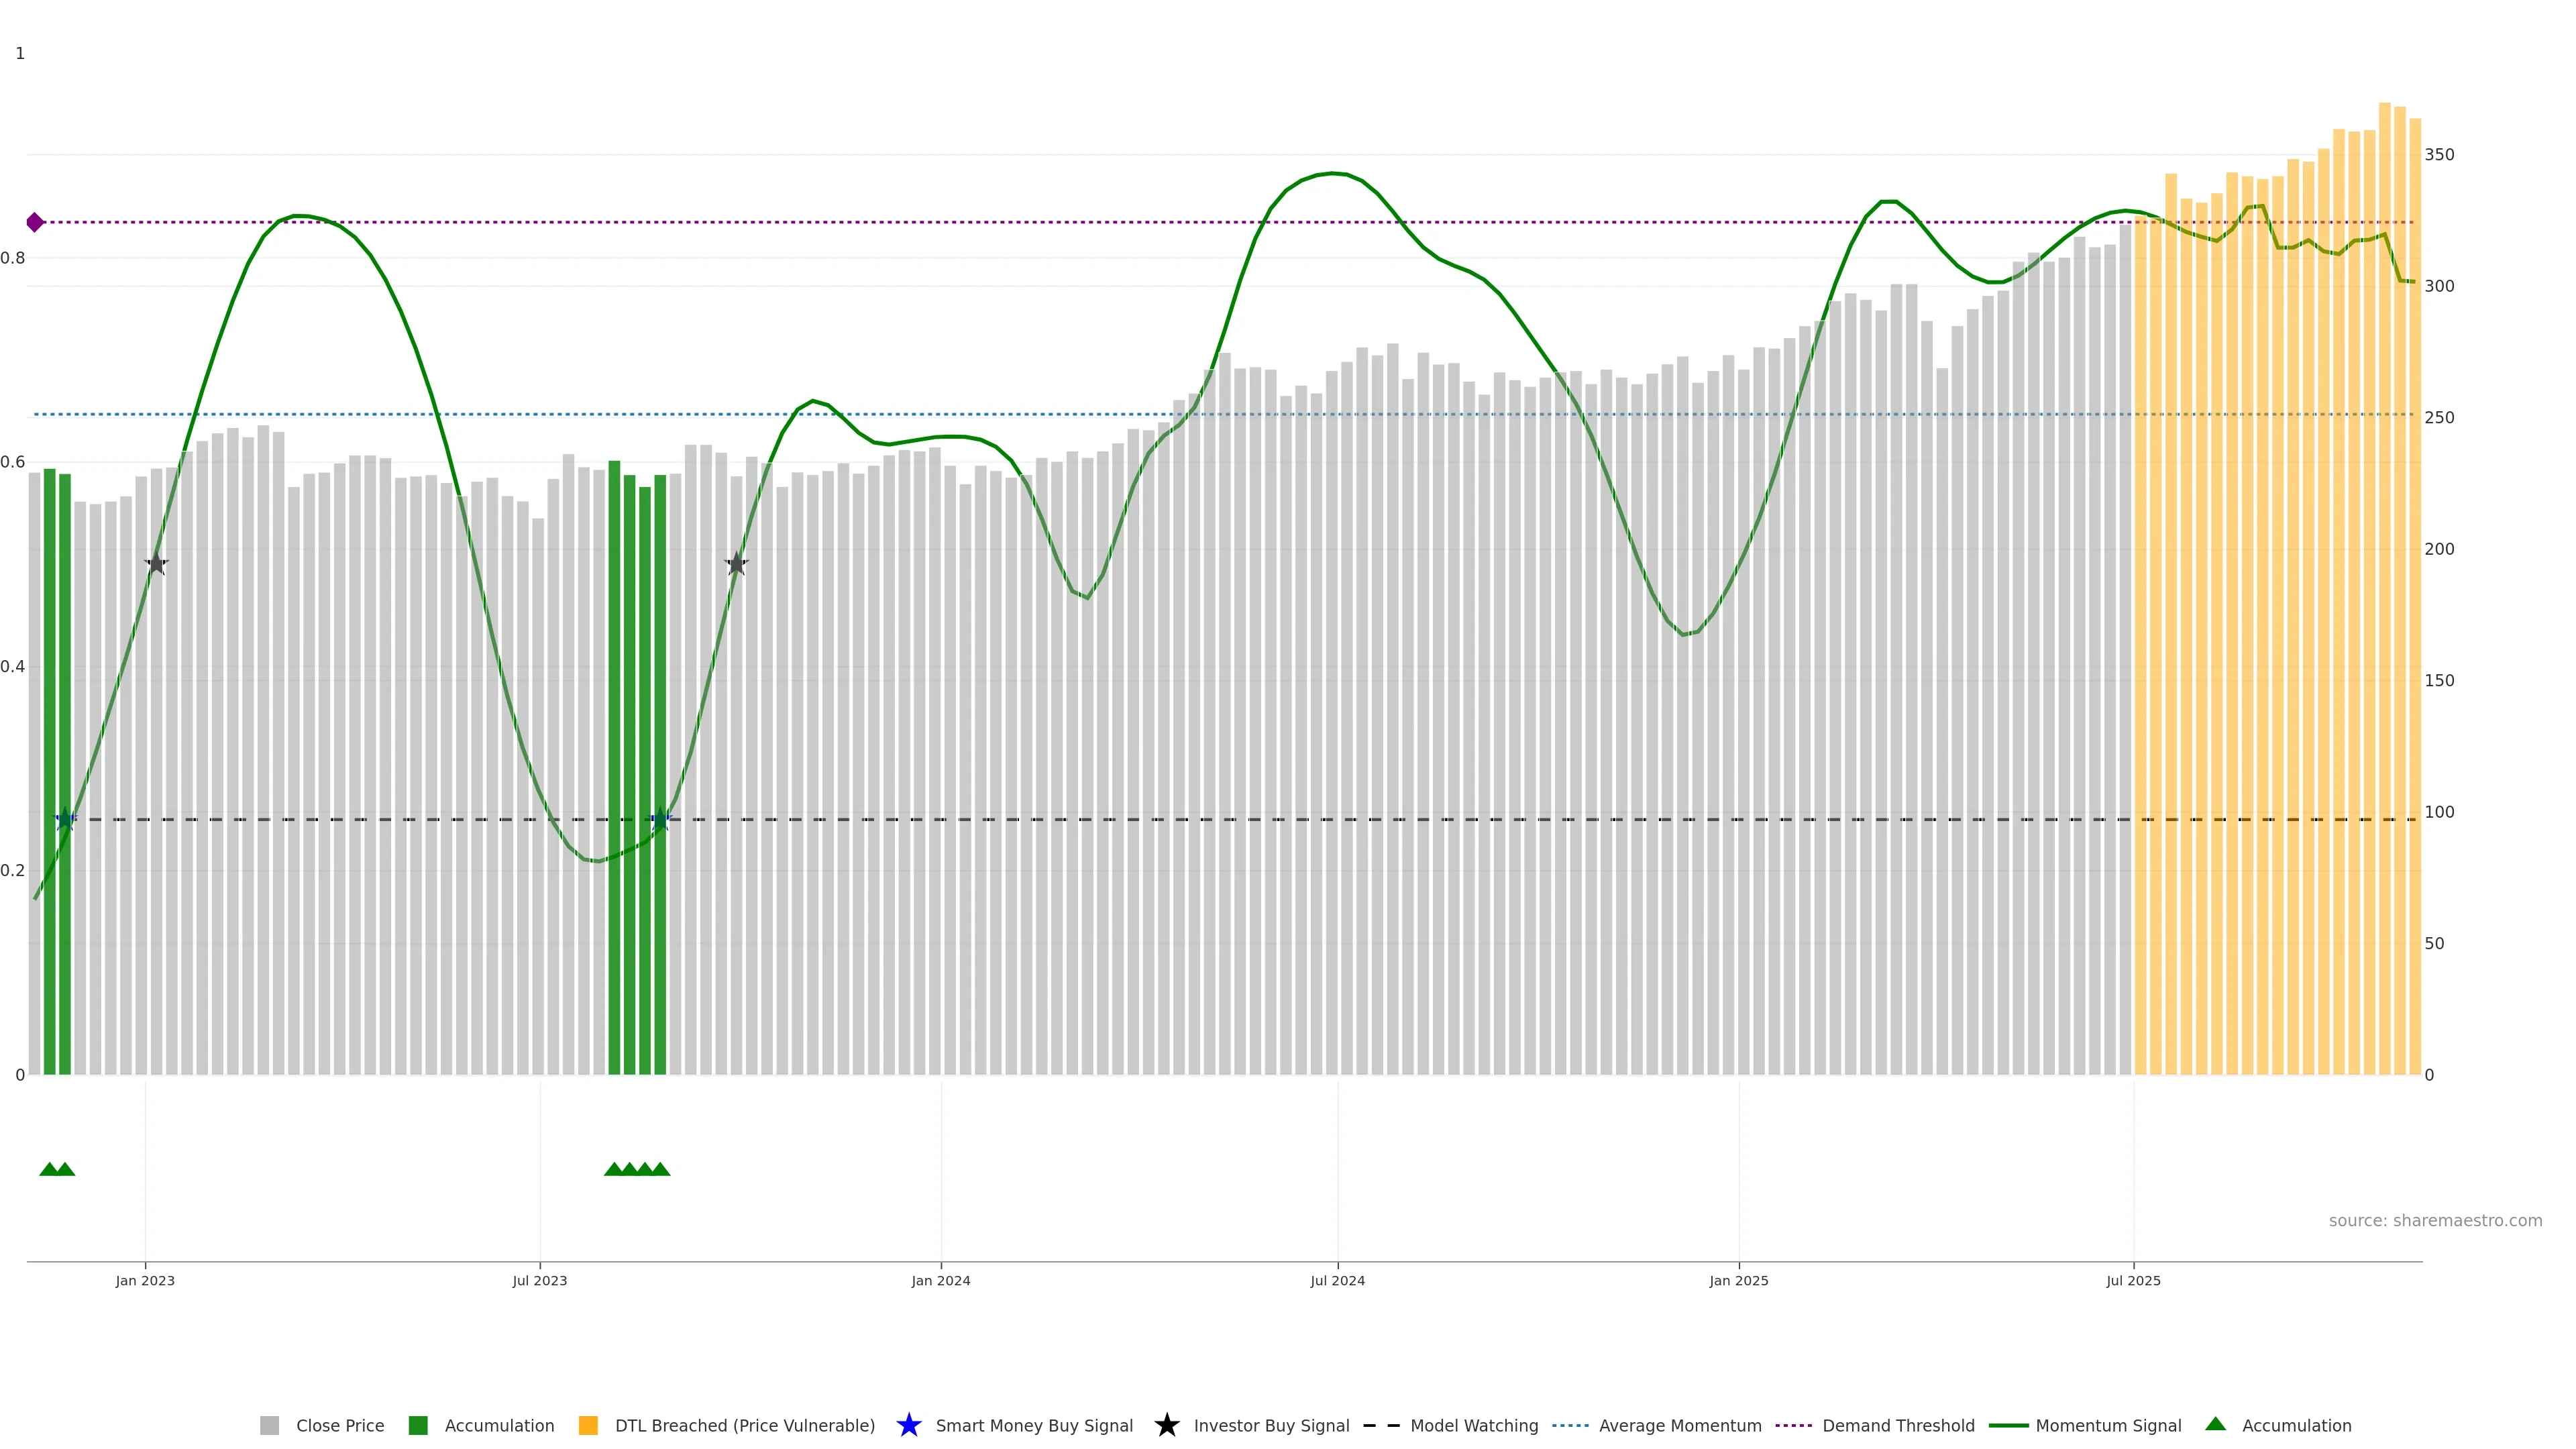
Task: Click the purple diamond on Demand Threshold line
Action: click(x=35, y=222)
